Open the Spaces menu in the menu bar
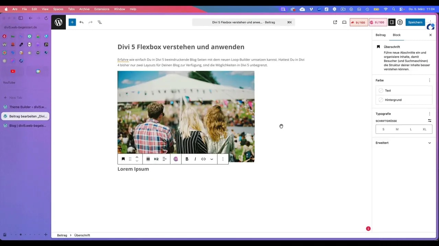Screen dimensions: 439x246 [58, 9]
